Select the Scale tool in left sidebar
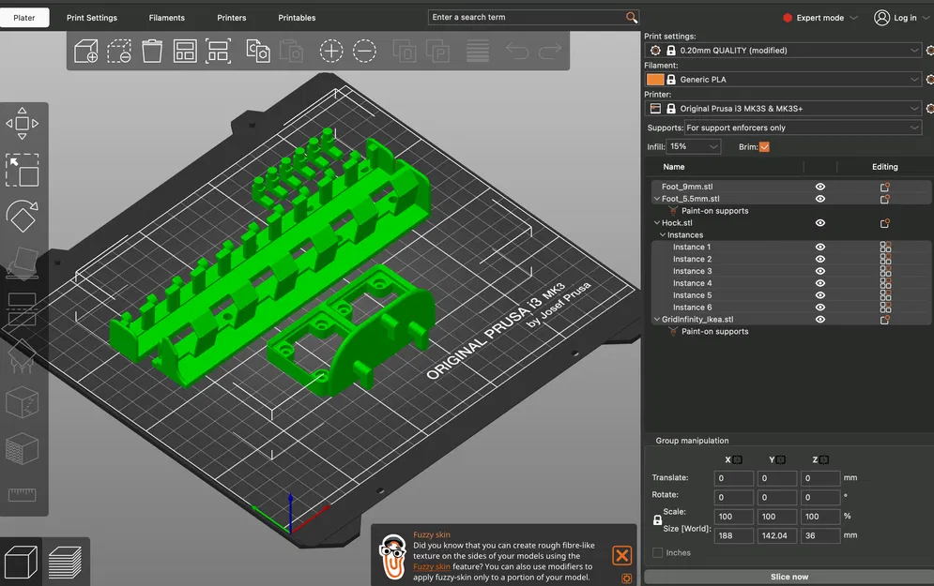The width and height of the screenshot is (934, 586). 22,170
